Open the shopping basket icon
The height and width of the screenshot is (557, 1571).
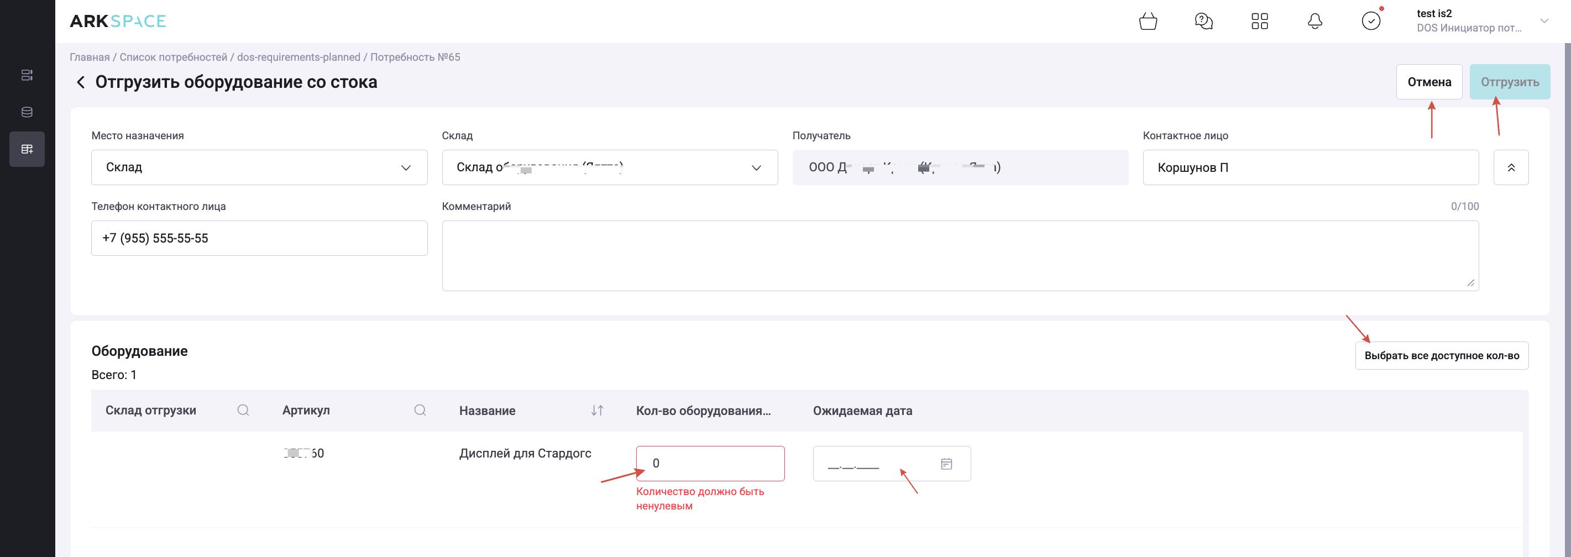[1148, 22]
